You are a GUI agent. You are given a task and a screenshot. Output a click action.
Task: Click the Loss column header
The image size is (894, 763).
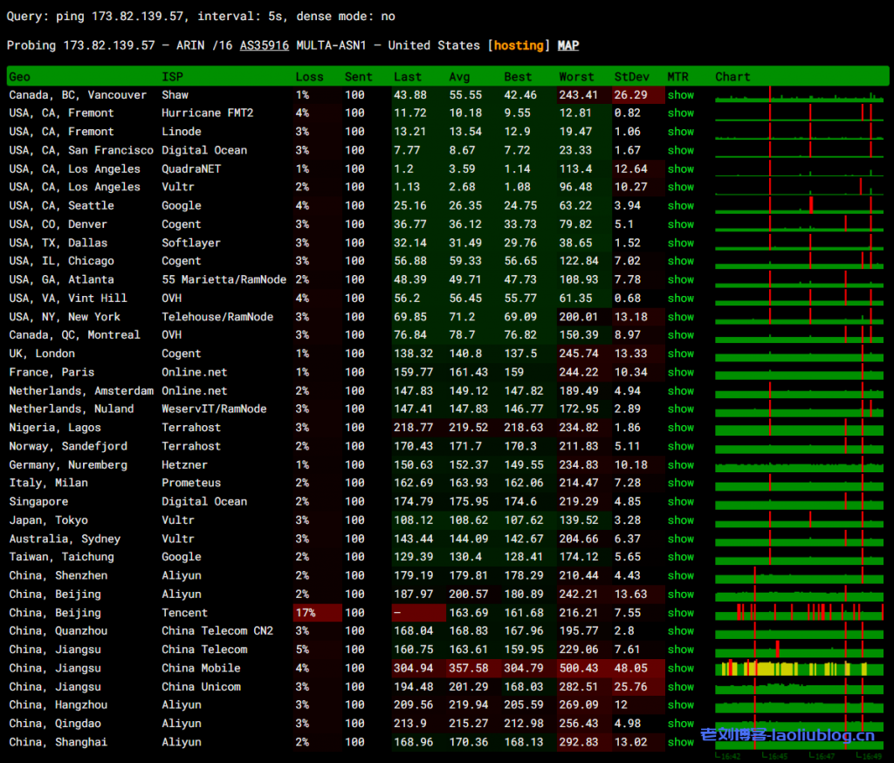309,77
